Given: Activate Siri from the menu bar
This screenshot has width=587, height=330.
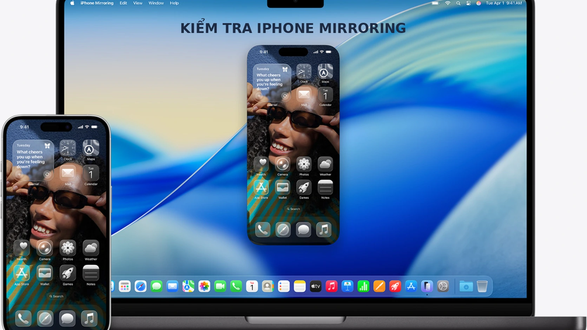Looking at the screenshot, I should point(478,3).
